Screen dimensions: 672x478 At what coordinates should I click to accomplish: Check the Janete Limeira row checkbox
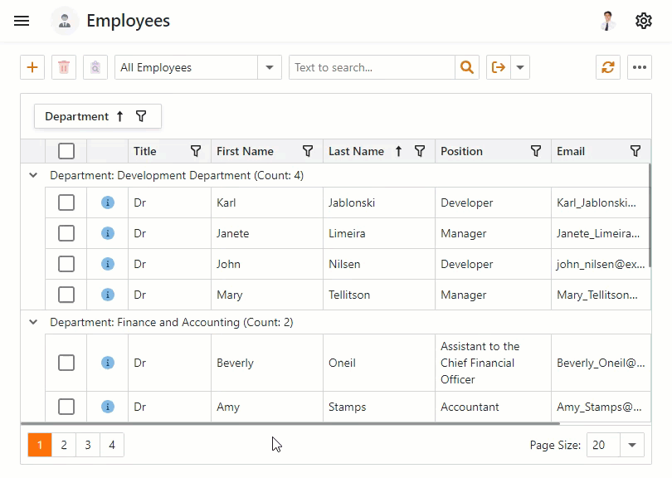click(x=66, y=233)
